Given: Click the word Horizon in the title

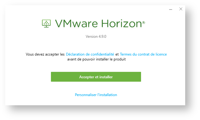Looking at the screenshot, I should click(122, 23).
